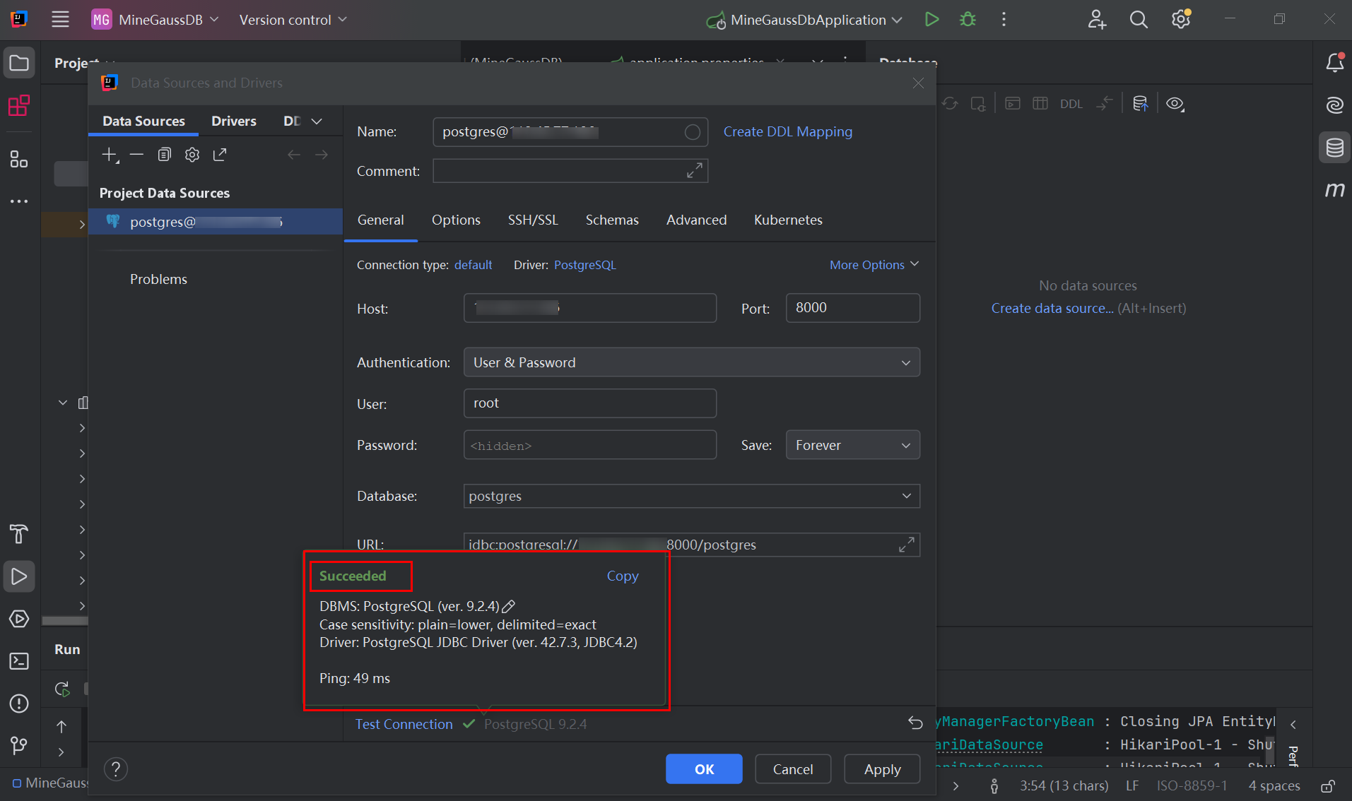Click the Create DDL Mapping link
The width and height of the screenshot is (1352, 801).
click(x=787, y=131)
